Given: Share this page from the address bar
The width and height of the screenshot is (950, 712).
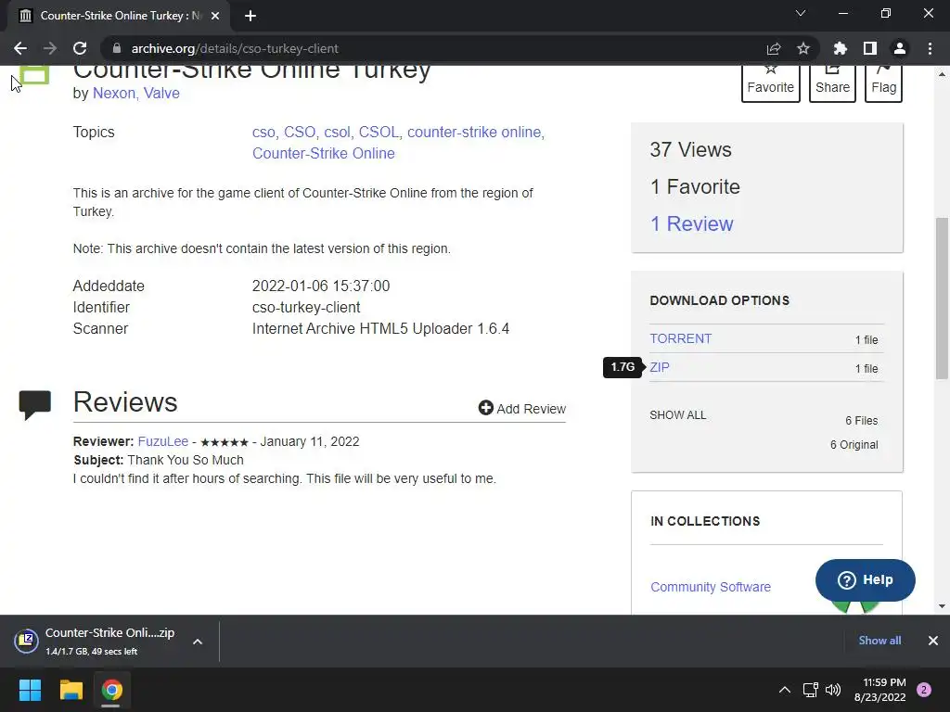Looking at the screenshot, I should pos(774,48).
